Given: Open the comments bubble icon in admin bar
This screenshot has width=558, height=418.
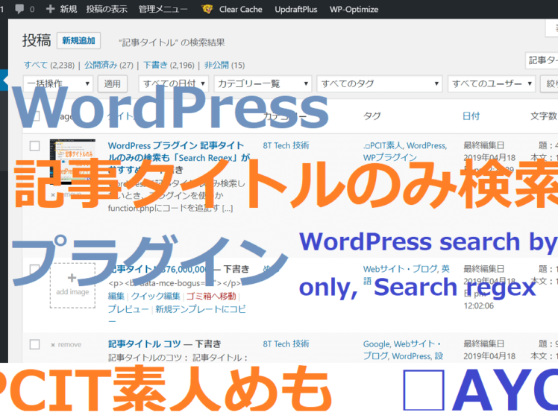Looking at the screenshot, I should (19, 8).
